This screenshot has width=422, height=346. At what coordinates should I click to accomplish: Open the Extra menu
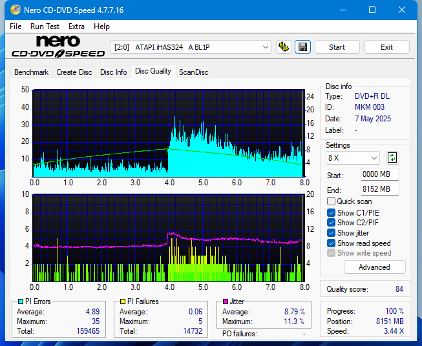tap(76, 26)
